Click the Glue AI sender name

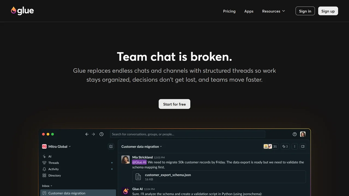(x=137, y=189)
